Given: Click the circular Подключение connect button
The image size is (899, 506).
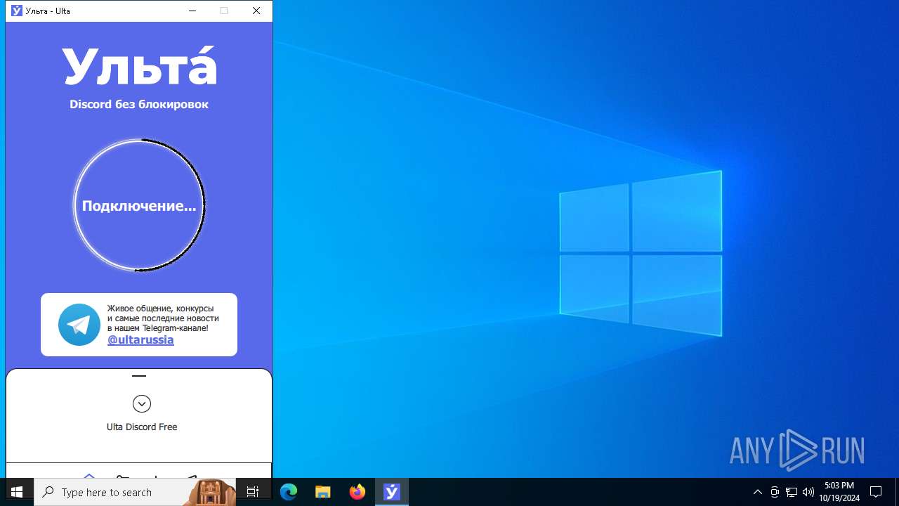Looking at the screenshot, I should pyautogui.click(x=139, y=205).
